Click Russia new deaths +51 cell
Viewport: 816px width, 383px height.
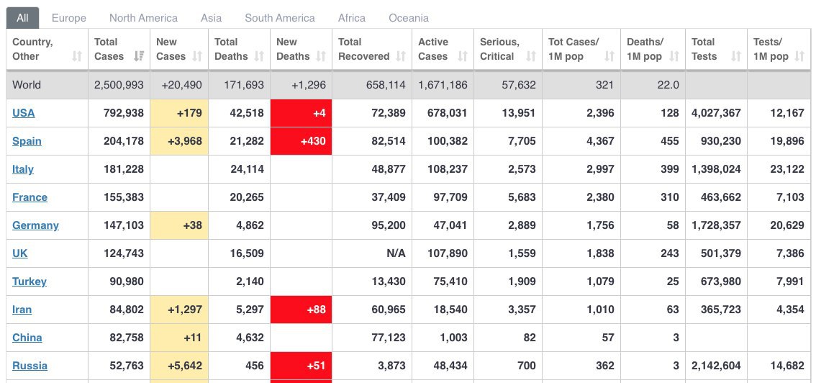(301, 366)
